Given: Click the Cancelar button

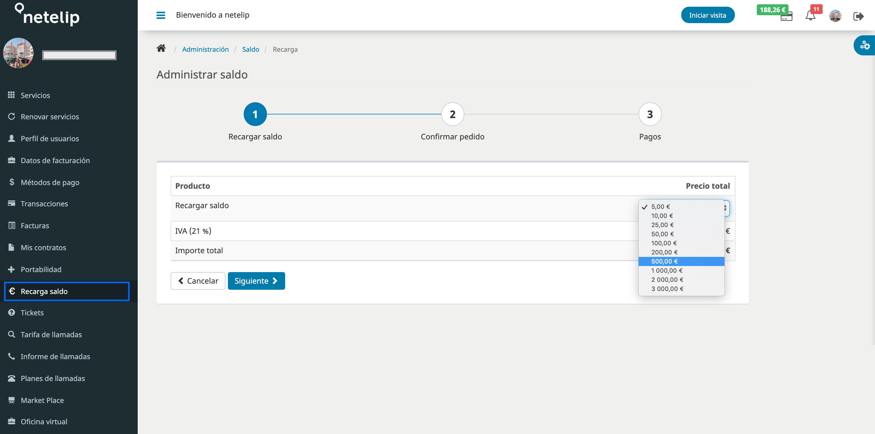Looking at the screenshot, I should click(197, 280).
